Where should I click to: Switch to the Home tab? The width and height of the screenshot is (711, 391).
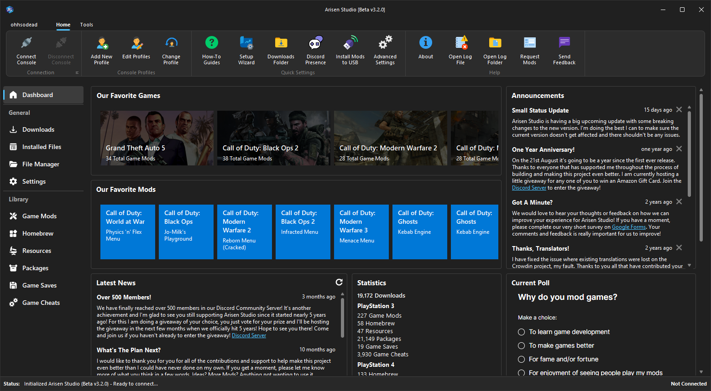pos(63,25)
